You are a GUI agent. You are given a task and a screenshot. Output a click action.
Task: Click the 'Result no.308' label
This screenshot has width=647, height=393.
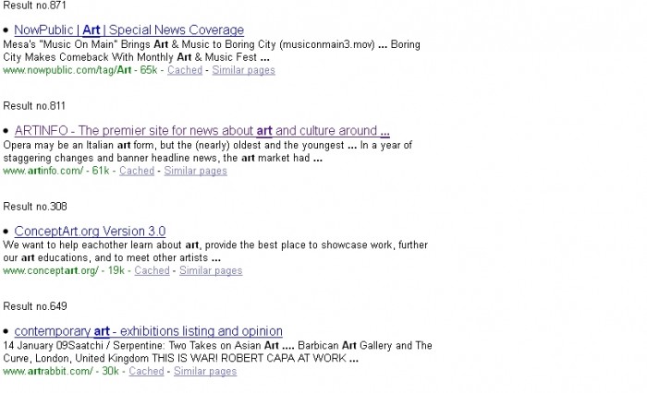coord(35,207)
